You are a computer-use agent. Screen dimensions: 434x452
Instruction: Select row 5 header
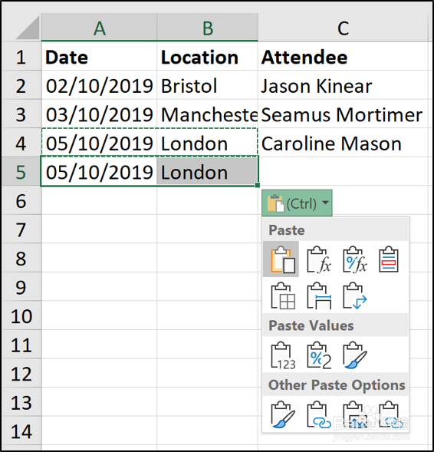(21, 172)
